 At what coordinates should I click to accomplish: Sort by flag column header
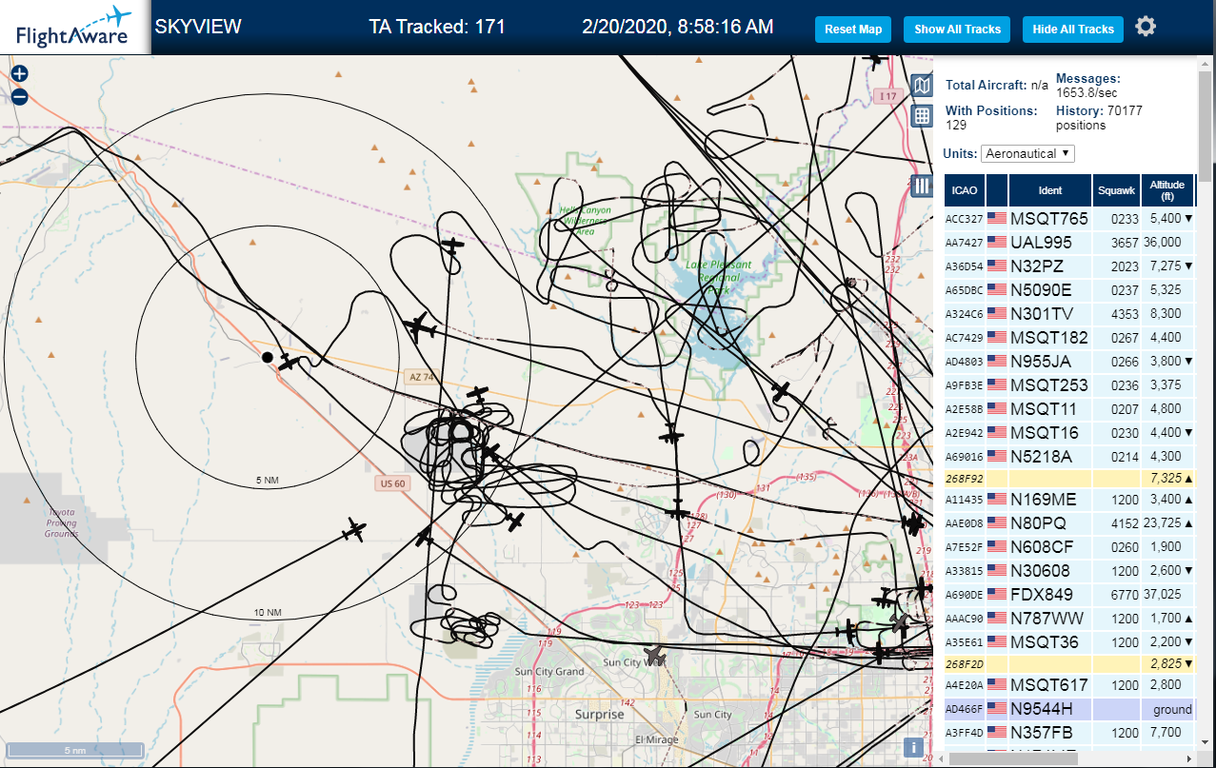click(x=997, y=190)
